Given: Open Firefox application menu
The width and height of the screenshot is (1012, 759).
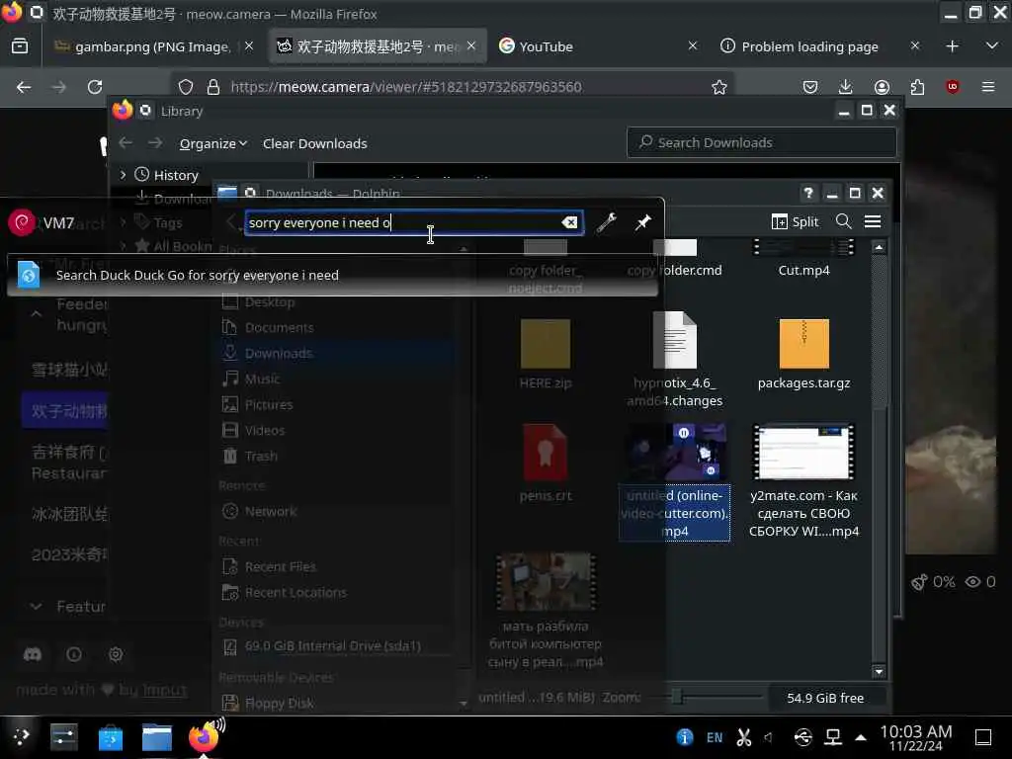Looking at the screenshot, I should [988, 87].
